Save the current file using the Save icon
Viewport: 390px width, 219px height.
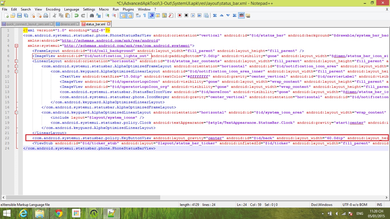coord(19,15)
